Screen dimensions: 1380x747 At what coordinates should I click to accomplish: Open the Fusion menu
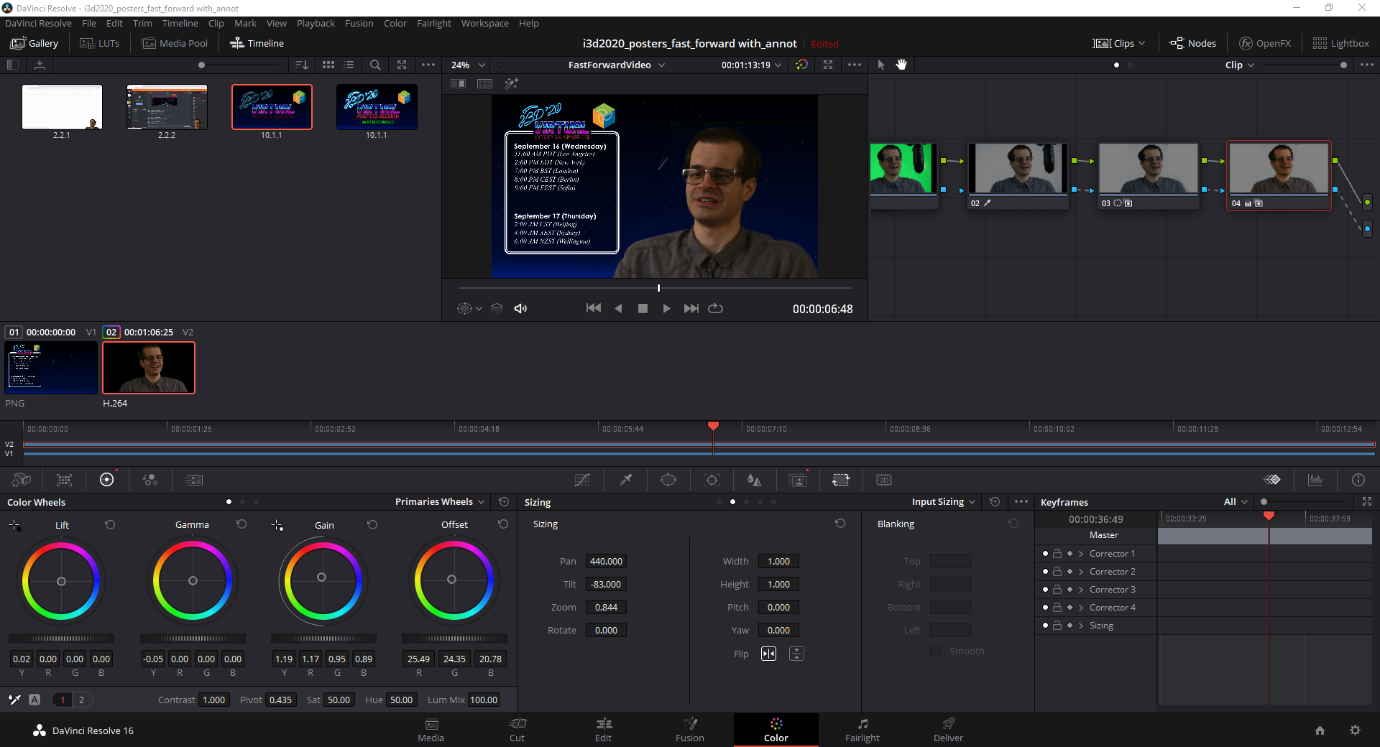359,24
